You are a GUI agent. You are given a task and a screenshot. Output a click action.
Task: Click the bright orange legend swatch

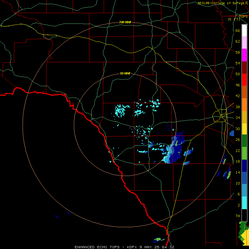coord(244,105)
